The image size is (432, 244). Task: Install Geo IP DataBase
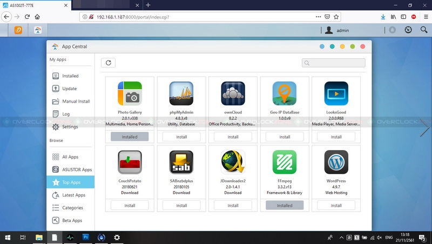point(285,137)
